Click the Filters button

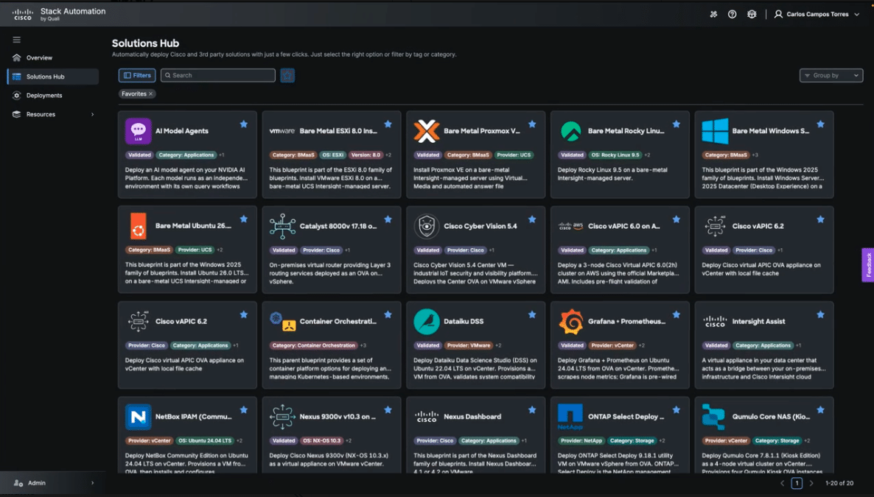[x=137, y=75]
